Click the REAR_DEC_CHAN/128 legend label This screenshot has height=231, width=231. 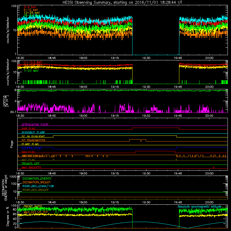tap(38, 186)
